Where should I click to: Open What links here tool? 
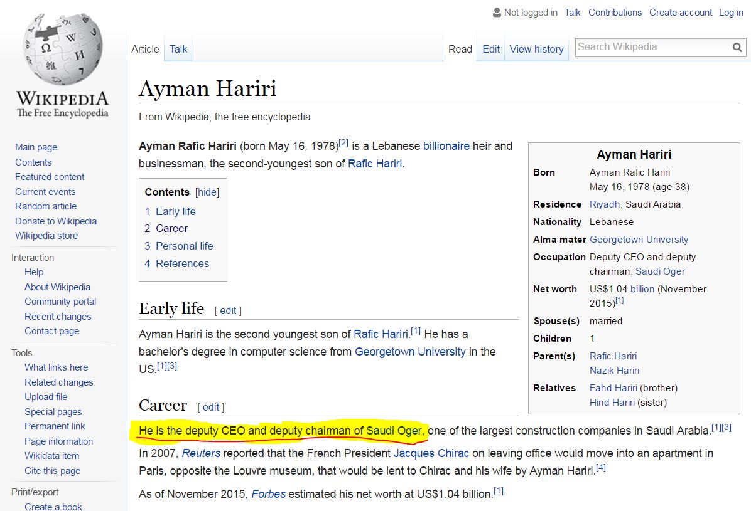click(56, 367)
